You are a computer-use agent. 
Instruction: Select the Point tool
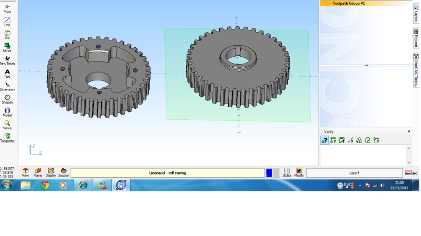7,8
